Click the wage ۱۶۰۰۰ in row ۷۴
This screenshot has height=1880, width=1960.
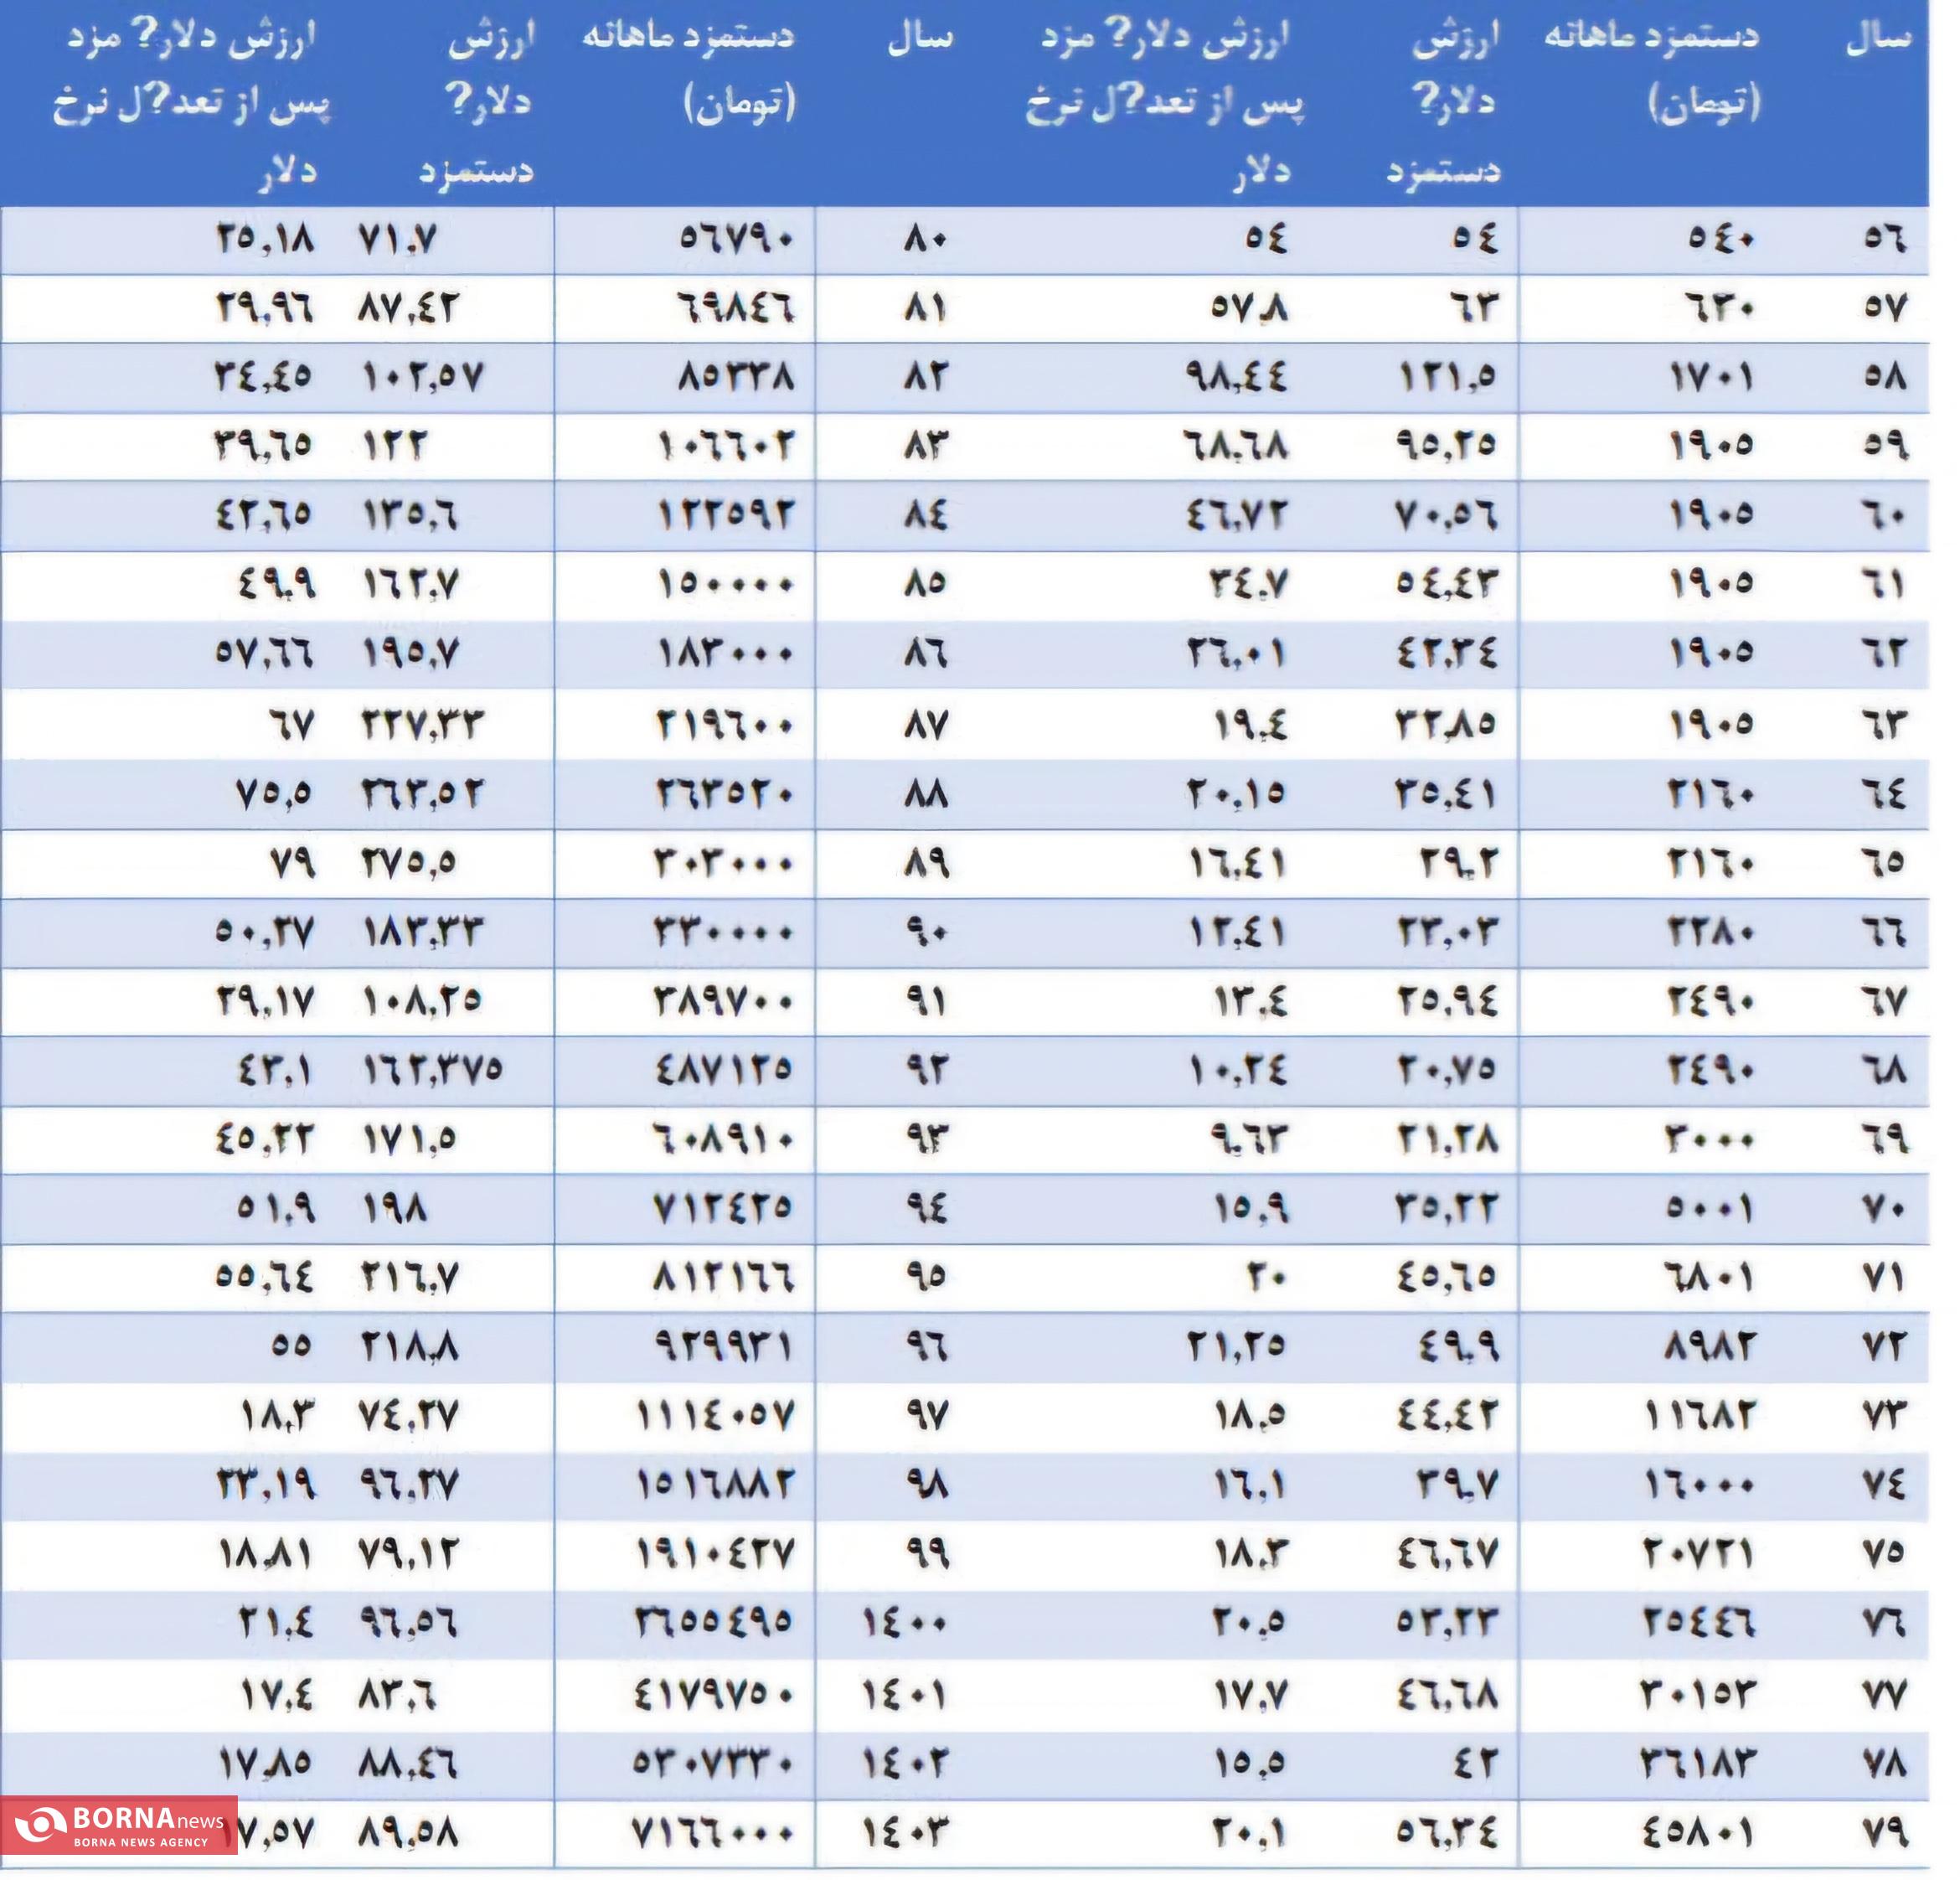tap(1700, 1484)
